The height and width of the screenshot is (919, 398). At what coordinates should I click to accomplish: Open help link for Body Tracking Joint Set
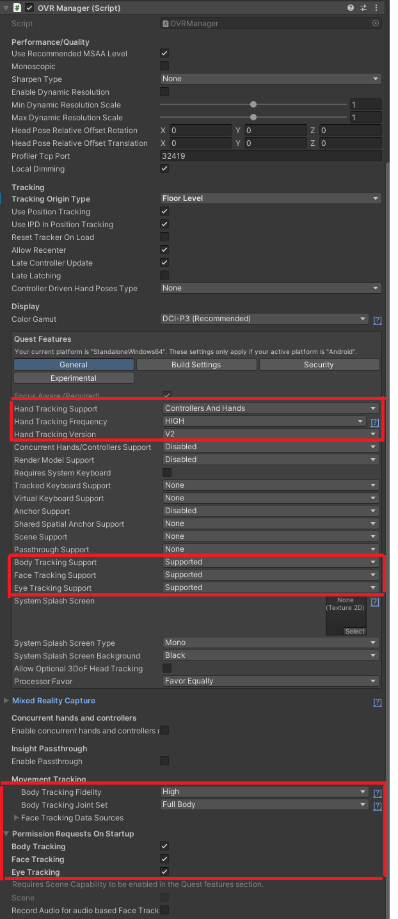pyautogui.click(x=378, y=805)
